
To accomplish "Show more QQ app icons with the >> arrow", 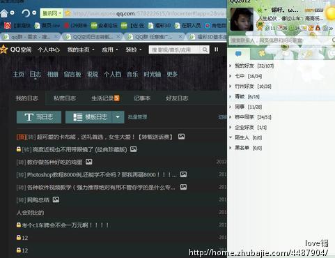I will click(x=332, y=29).
